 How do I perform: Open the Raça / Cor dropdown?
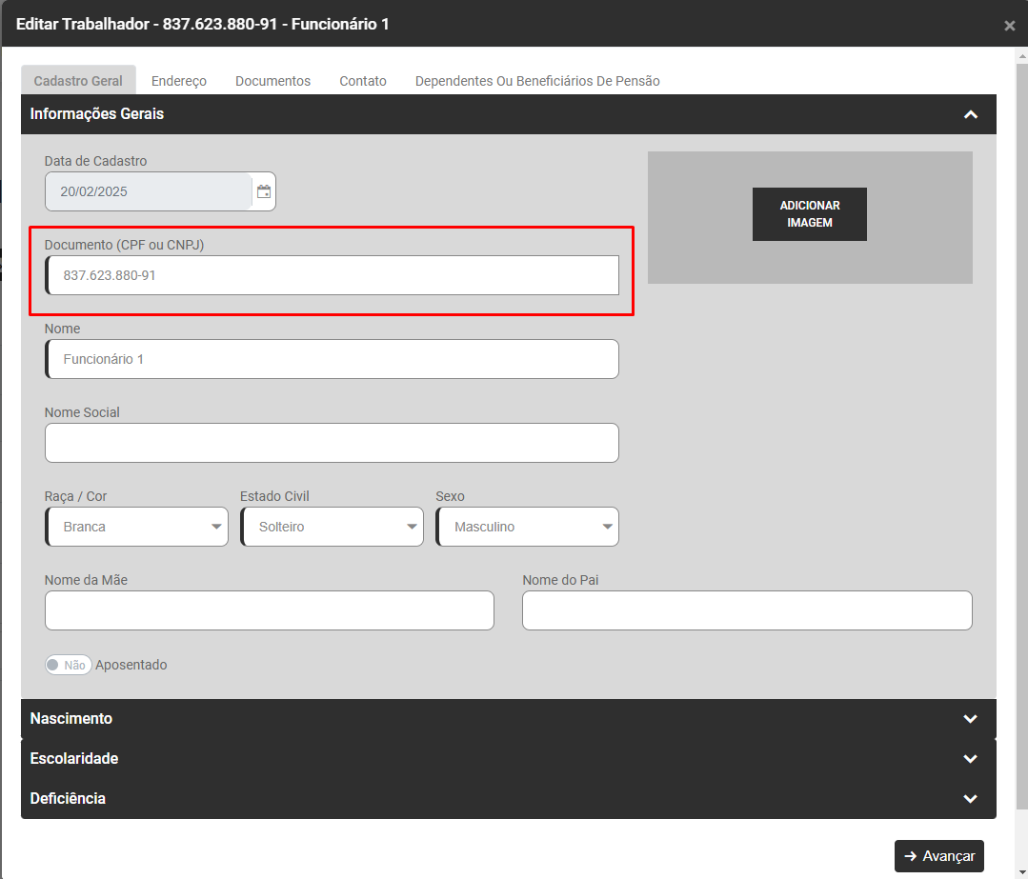pyautogui.click(x=137, y=527)
